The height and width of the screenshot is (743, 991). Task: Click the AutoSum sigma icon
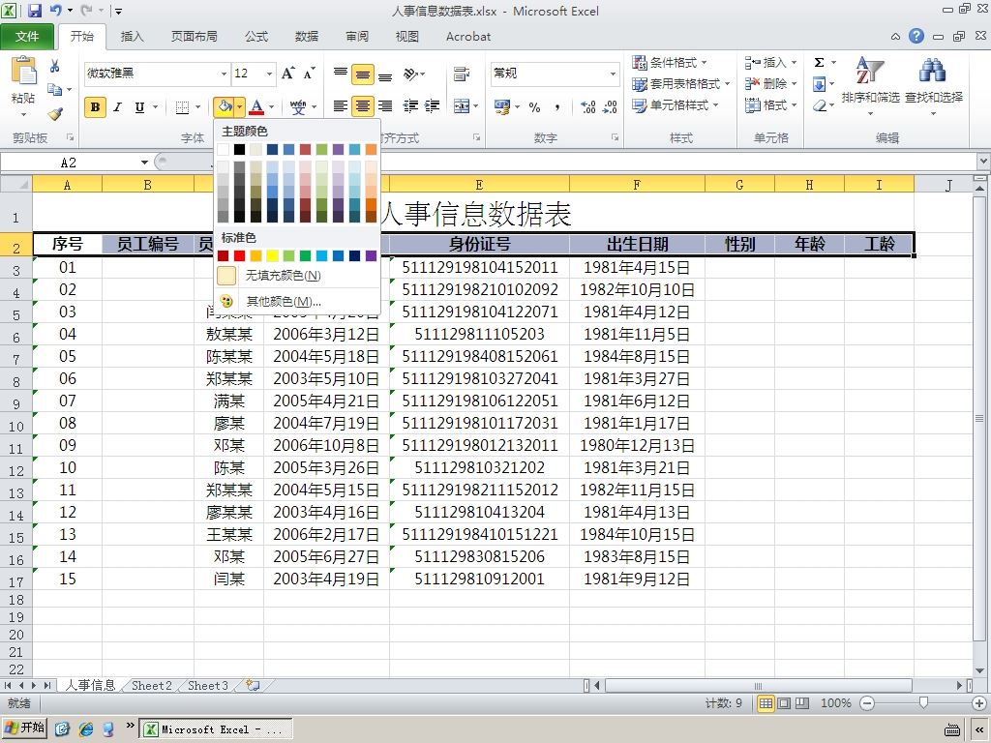[819, 63]
